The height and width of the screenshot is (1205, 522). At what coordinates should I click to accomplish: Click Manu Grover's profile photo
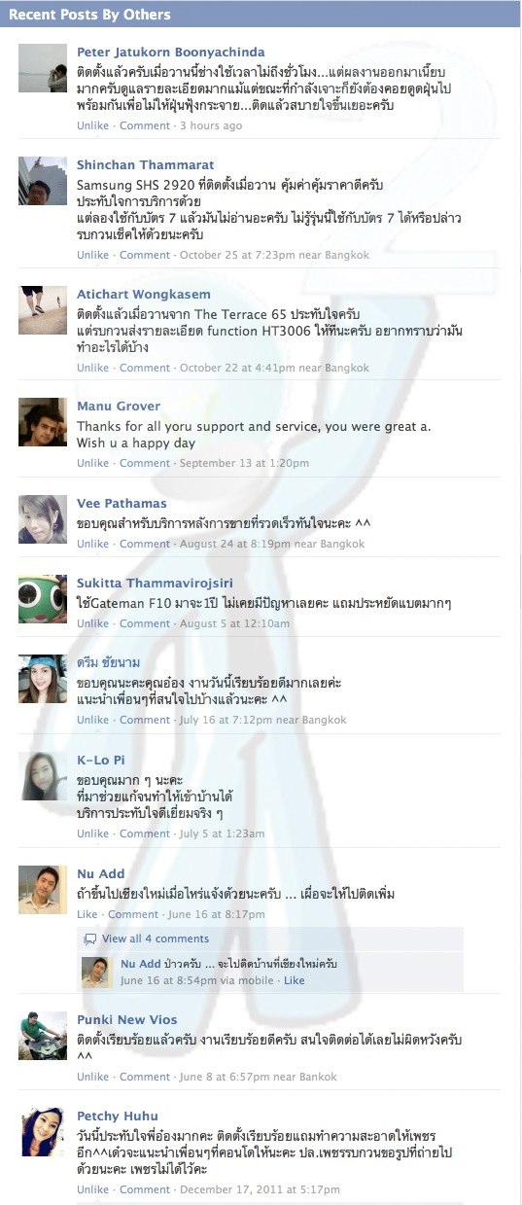43,422
